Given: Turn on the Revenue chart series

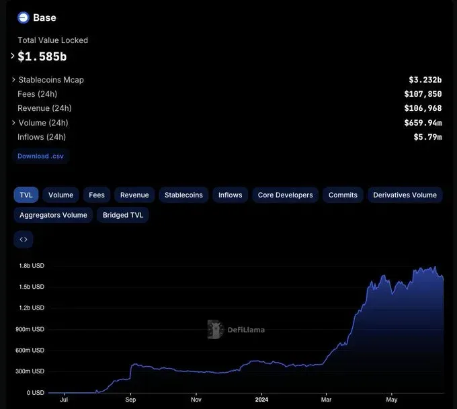Looking at the screenshot, I should click(x=134, y=195).
